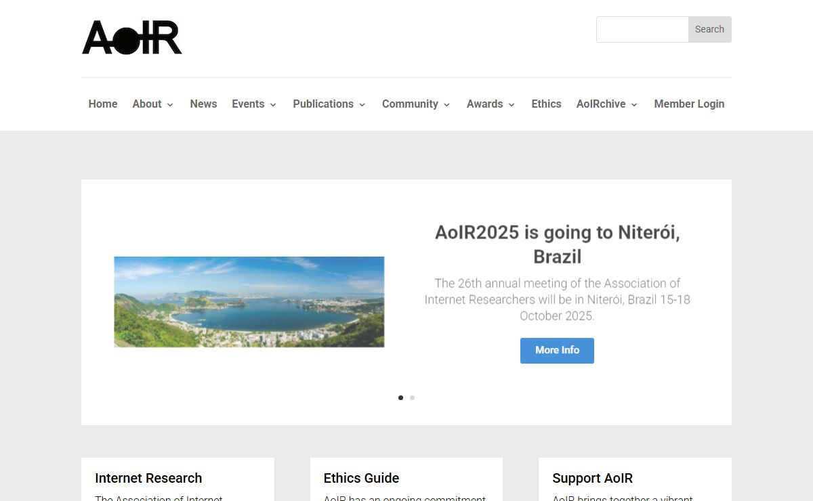The width and height of the screenshot is (813, 501).
Task: Expand the Publications dropdown chevron
Action: (362, 104)
